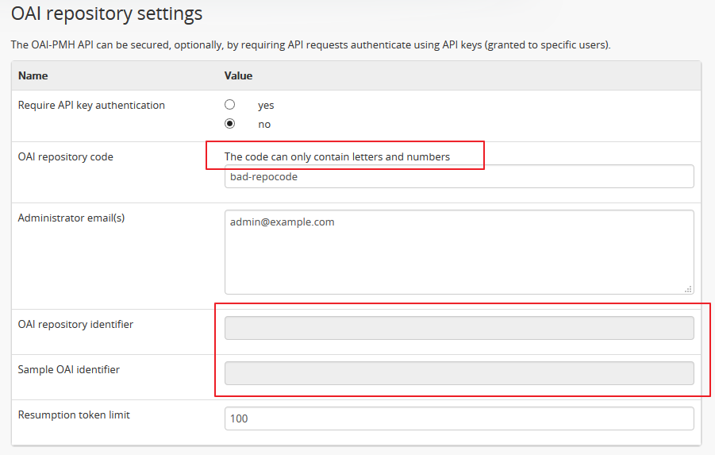Click the 'no' option label text
Viewport: 715px width, 455px height.
click(264, 125)
